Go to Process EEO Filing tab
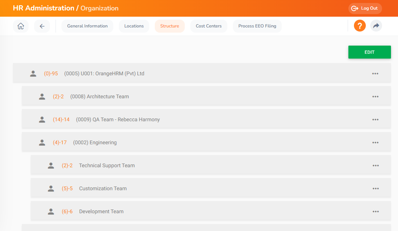 (x=257, y=26)
